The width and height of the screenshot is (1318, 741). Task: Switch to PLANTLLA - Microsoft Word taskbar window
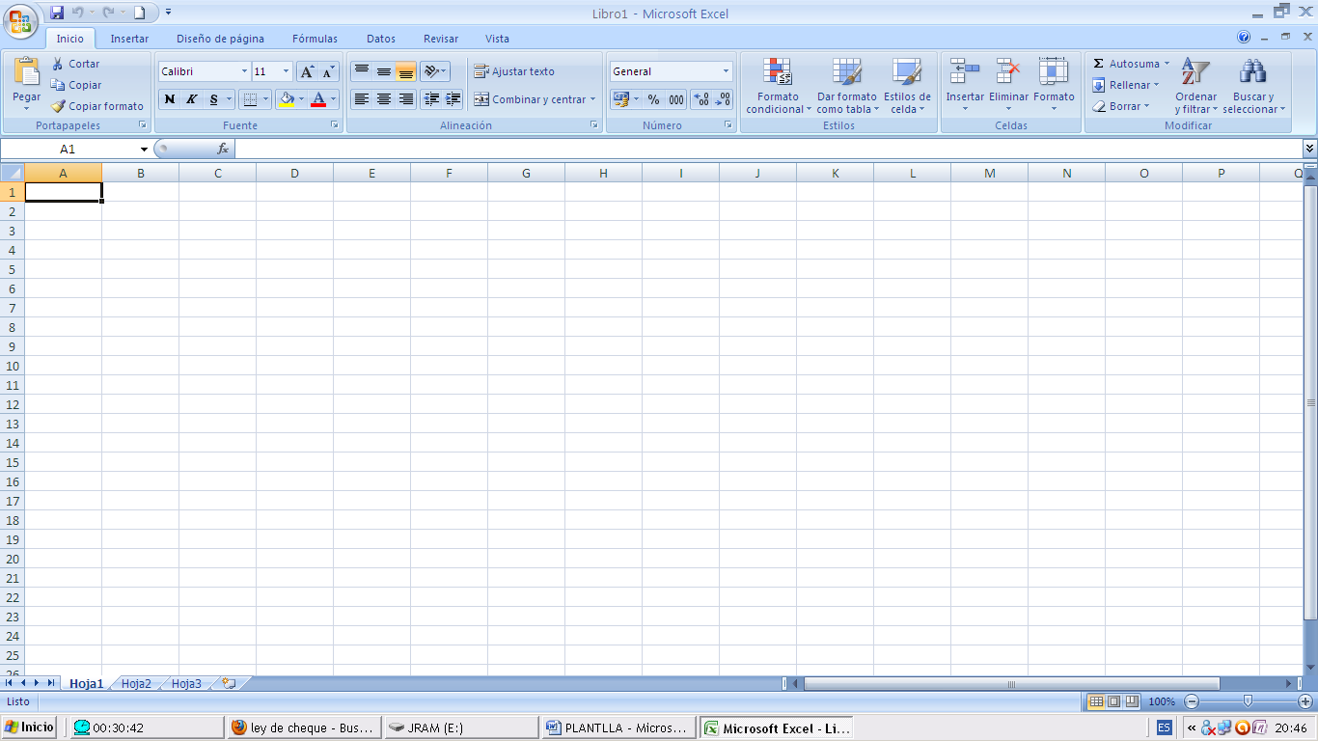point(617,728)
